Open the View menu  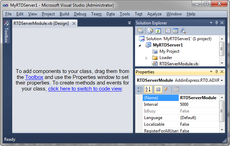pyautogui.click(x=32, y=14)
